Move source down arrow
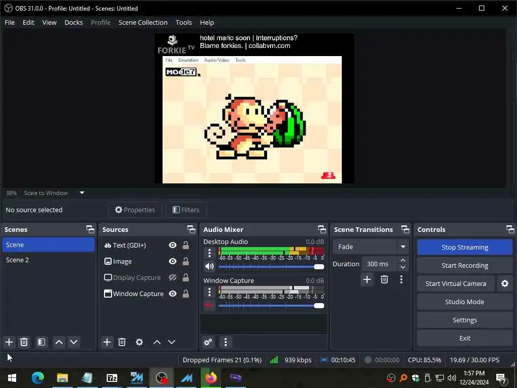 tap(172, 342)
